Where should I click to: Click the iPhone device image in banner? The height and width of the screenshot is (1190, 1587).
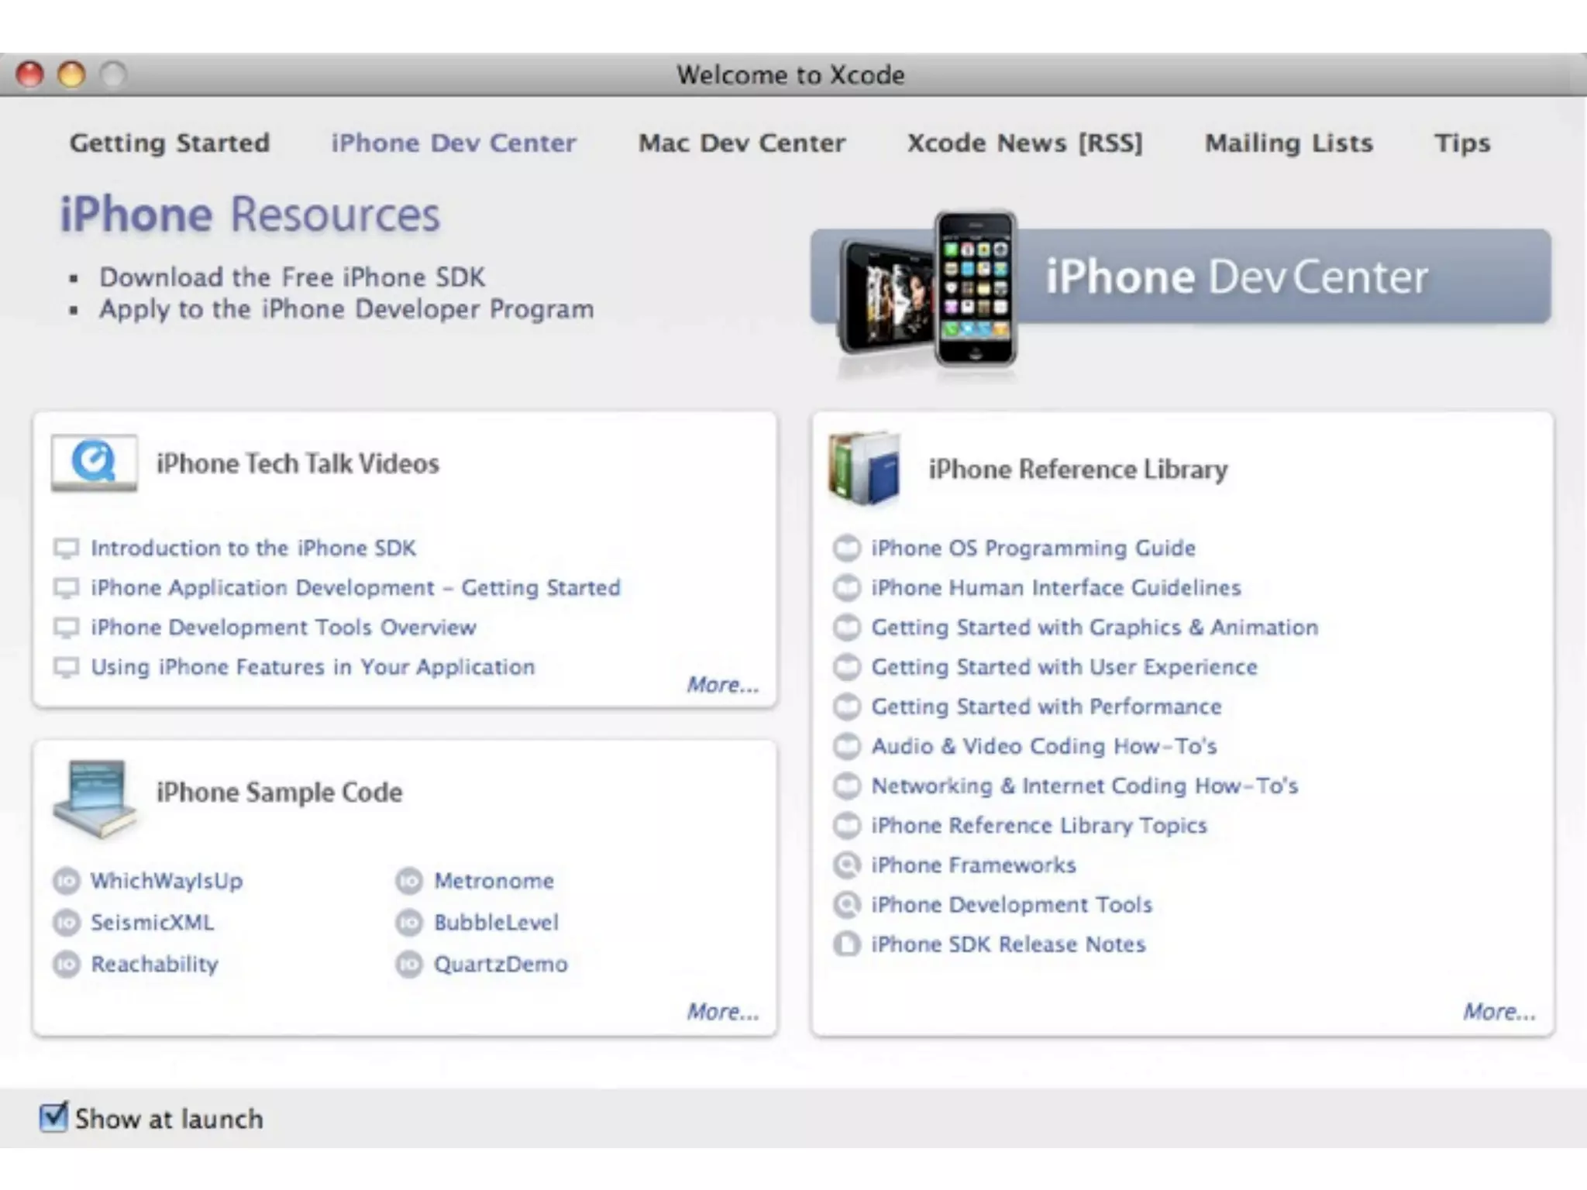[929, 291]
